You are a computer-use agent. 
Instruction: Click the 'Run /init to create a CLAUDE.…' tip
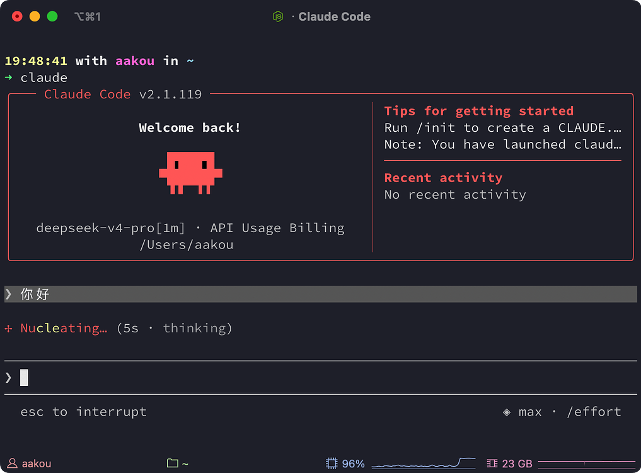click(x=503, y=127)
